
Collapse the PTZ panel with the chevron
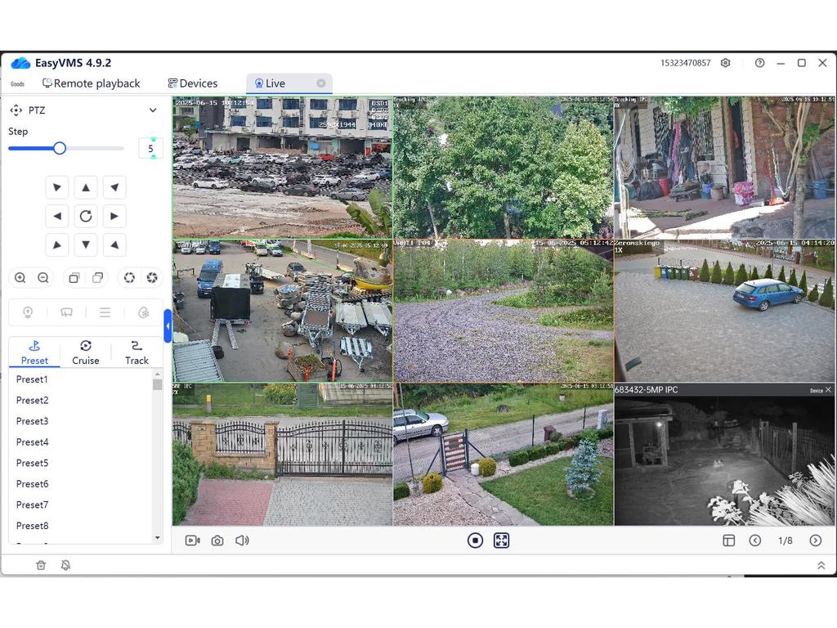153,110
